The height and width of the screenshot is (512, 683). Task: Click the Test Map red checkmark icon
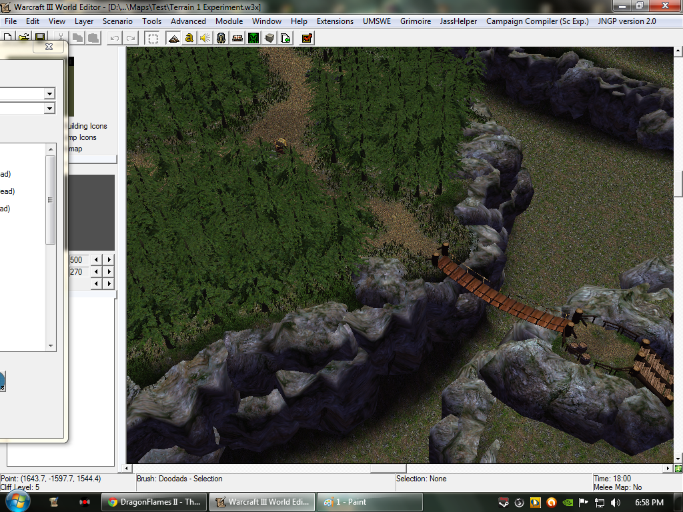[x=307, y=38]
